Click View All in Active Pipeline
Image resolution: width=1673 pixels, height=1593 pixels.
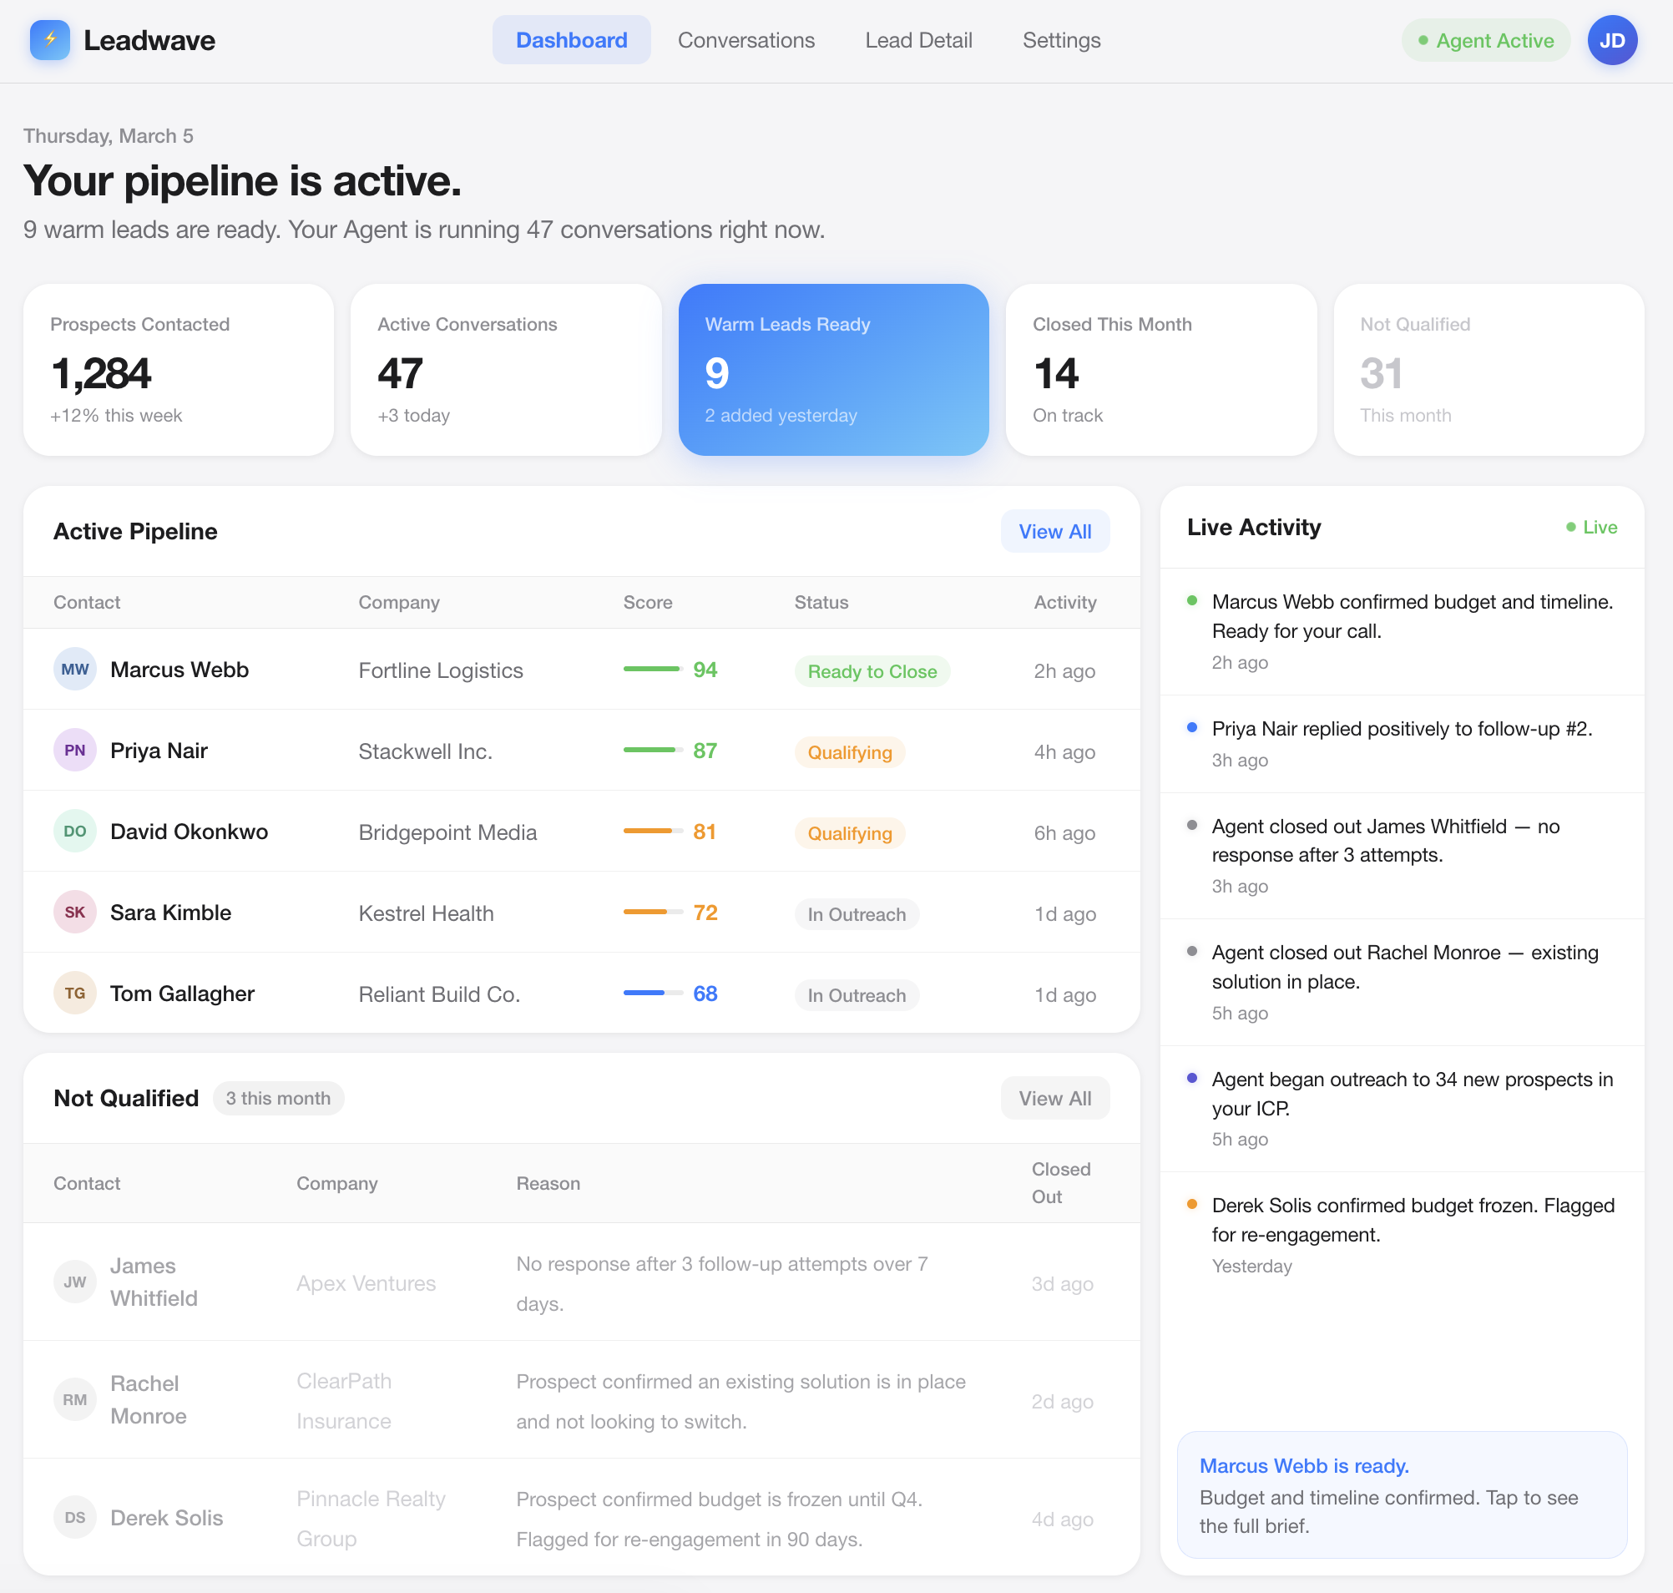click(1054, 531)
